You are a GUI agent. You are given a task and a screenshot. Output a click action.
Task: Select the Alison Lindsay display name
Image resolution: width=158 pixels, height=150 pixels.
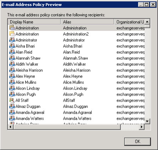(28, 89)
